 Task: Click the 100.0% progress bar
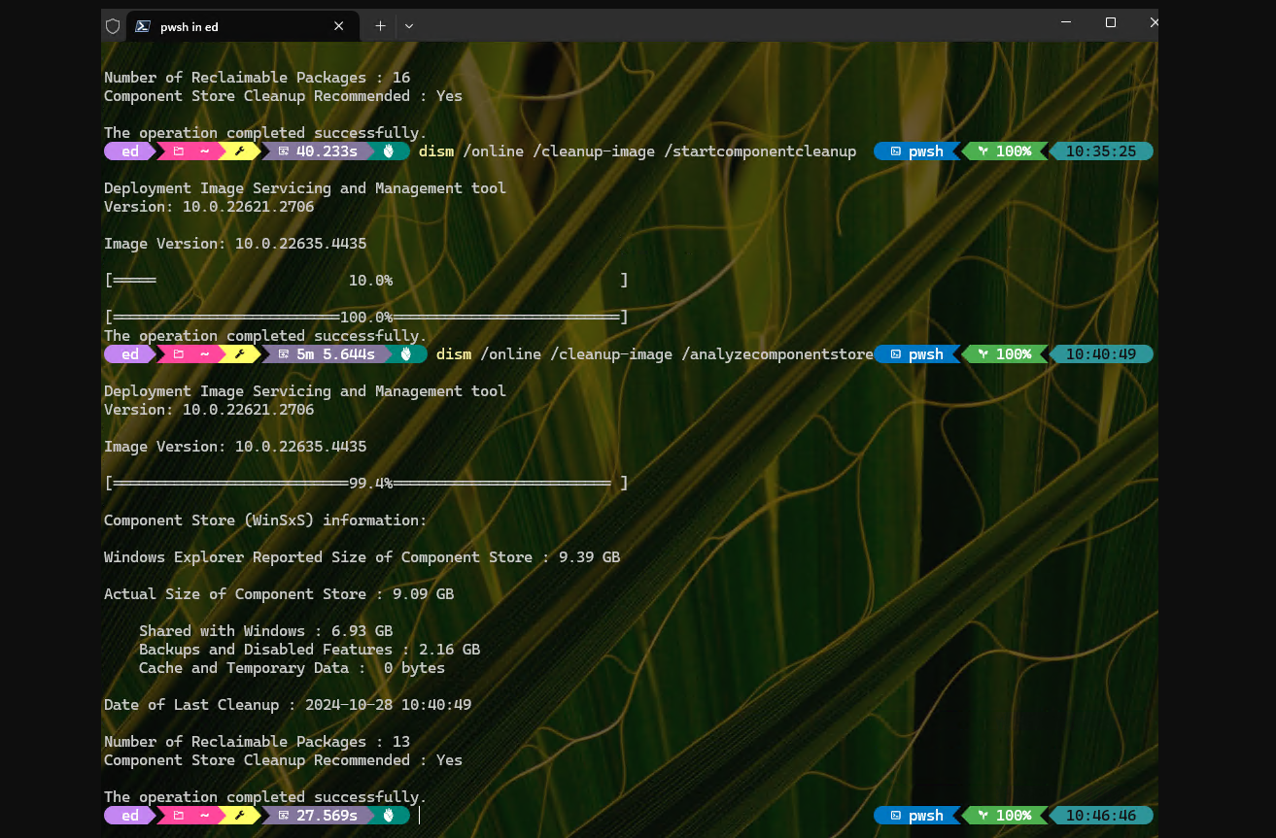365,316
